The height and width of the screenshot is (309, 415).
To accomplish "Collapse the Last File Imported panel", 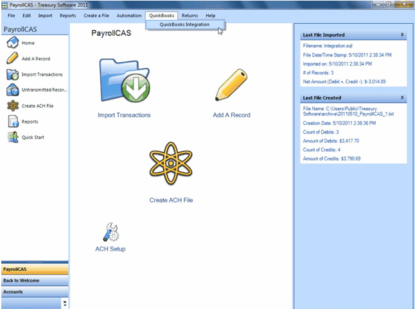I will click(402, 35).
